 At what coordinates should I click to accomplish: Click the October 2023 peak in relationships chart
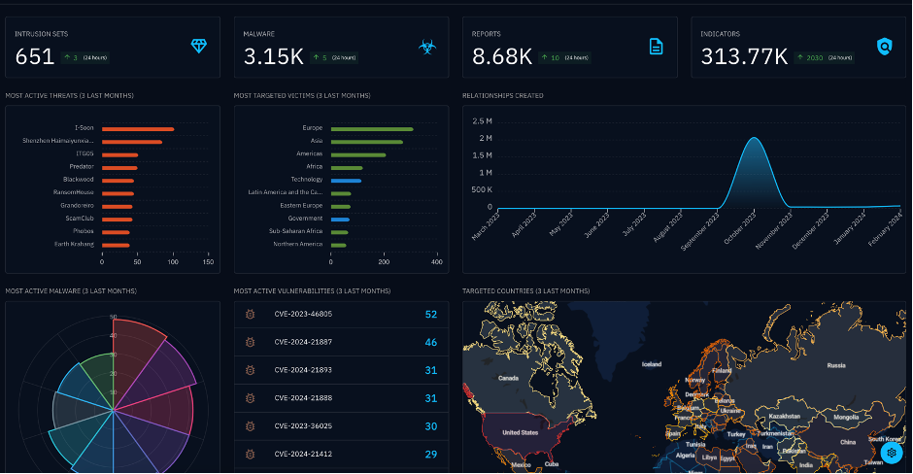[755, 141]
